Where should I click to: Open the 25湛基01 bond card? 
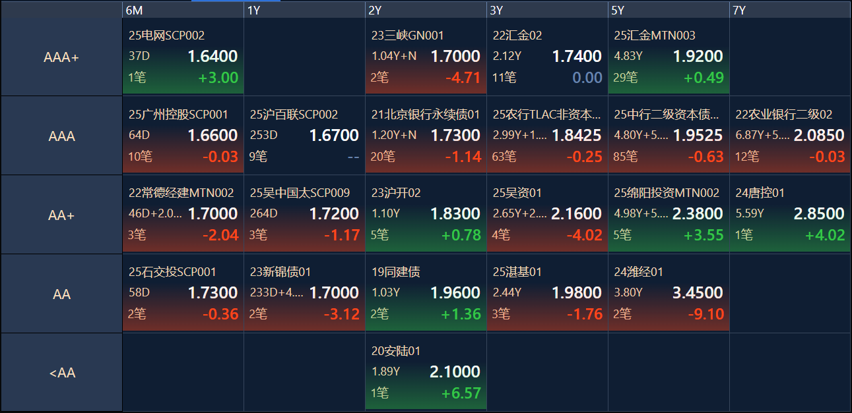pos(547,294)
